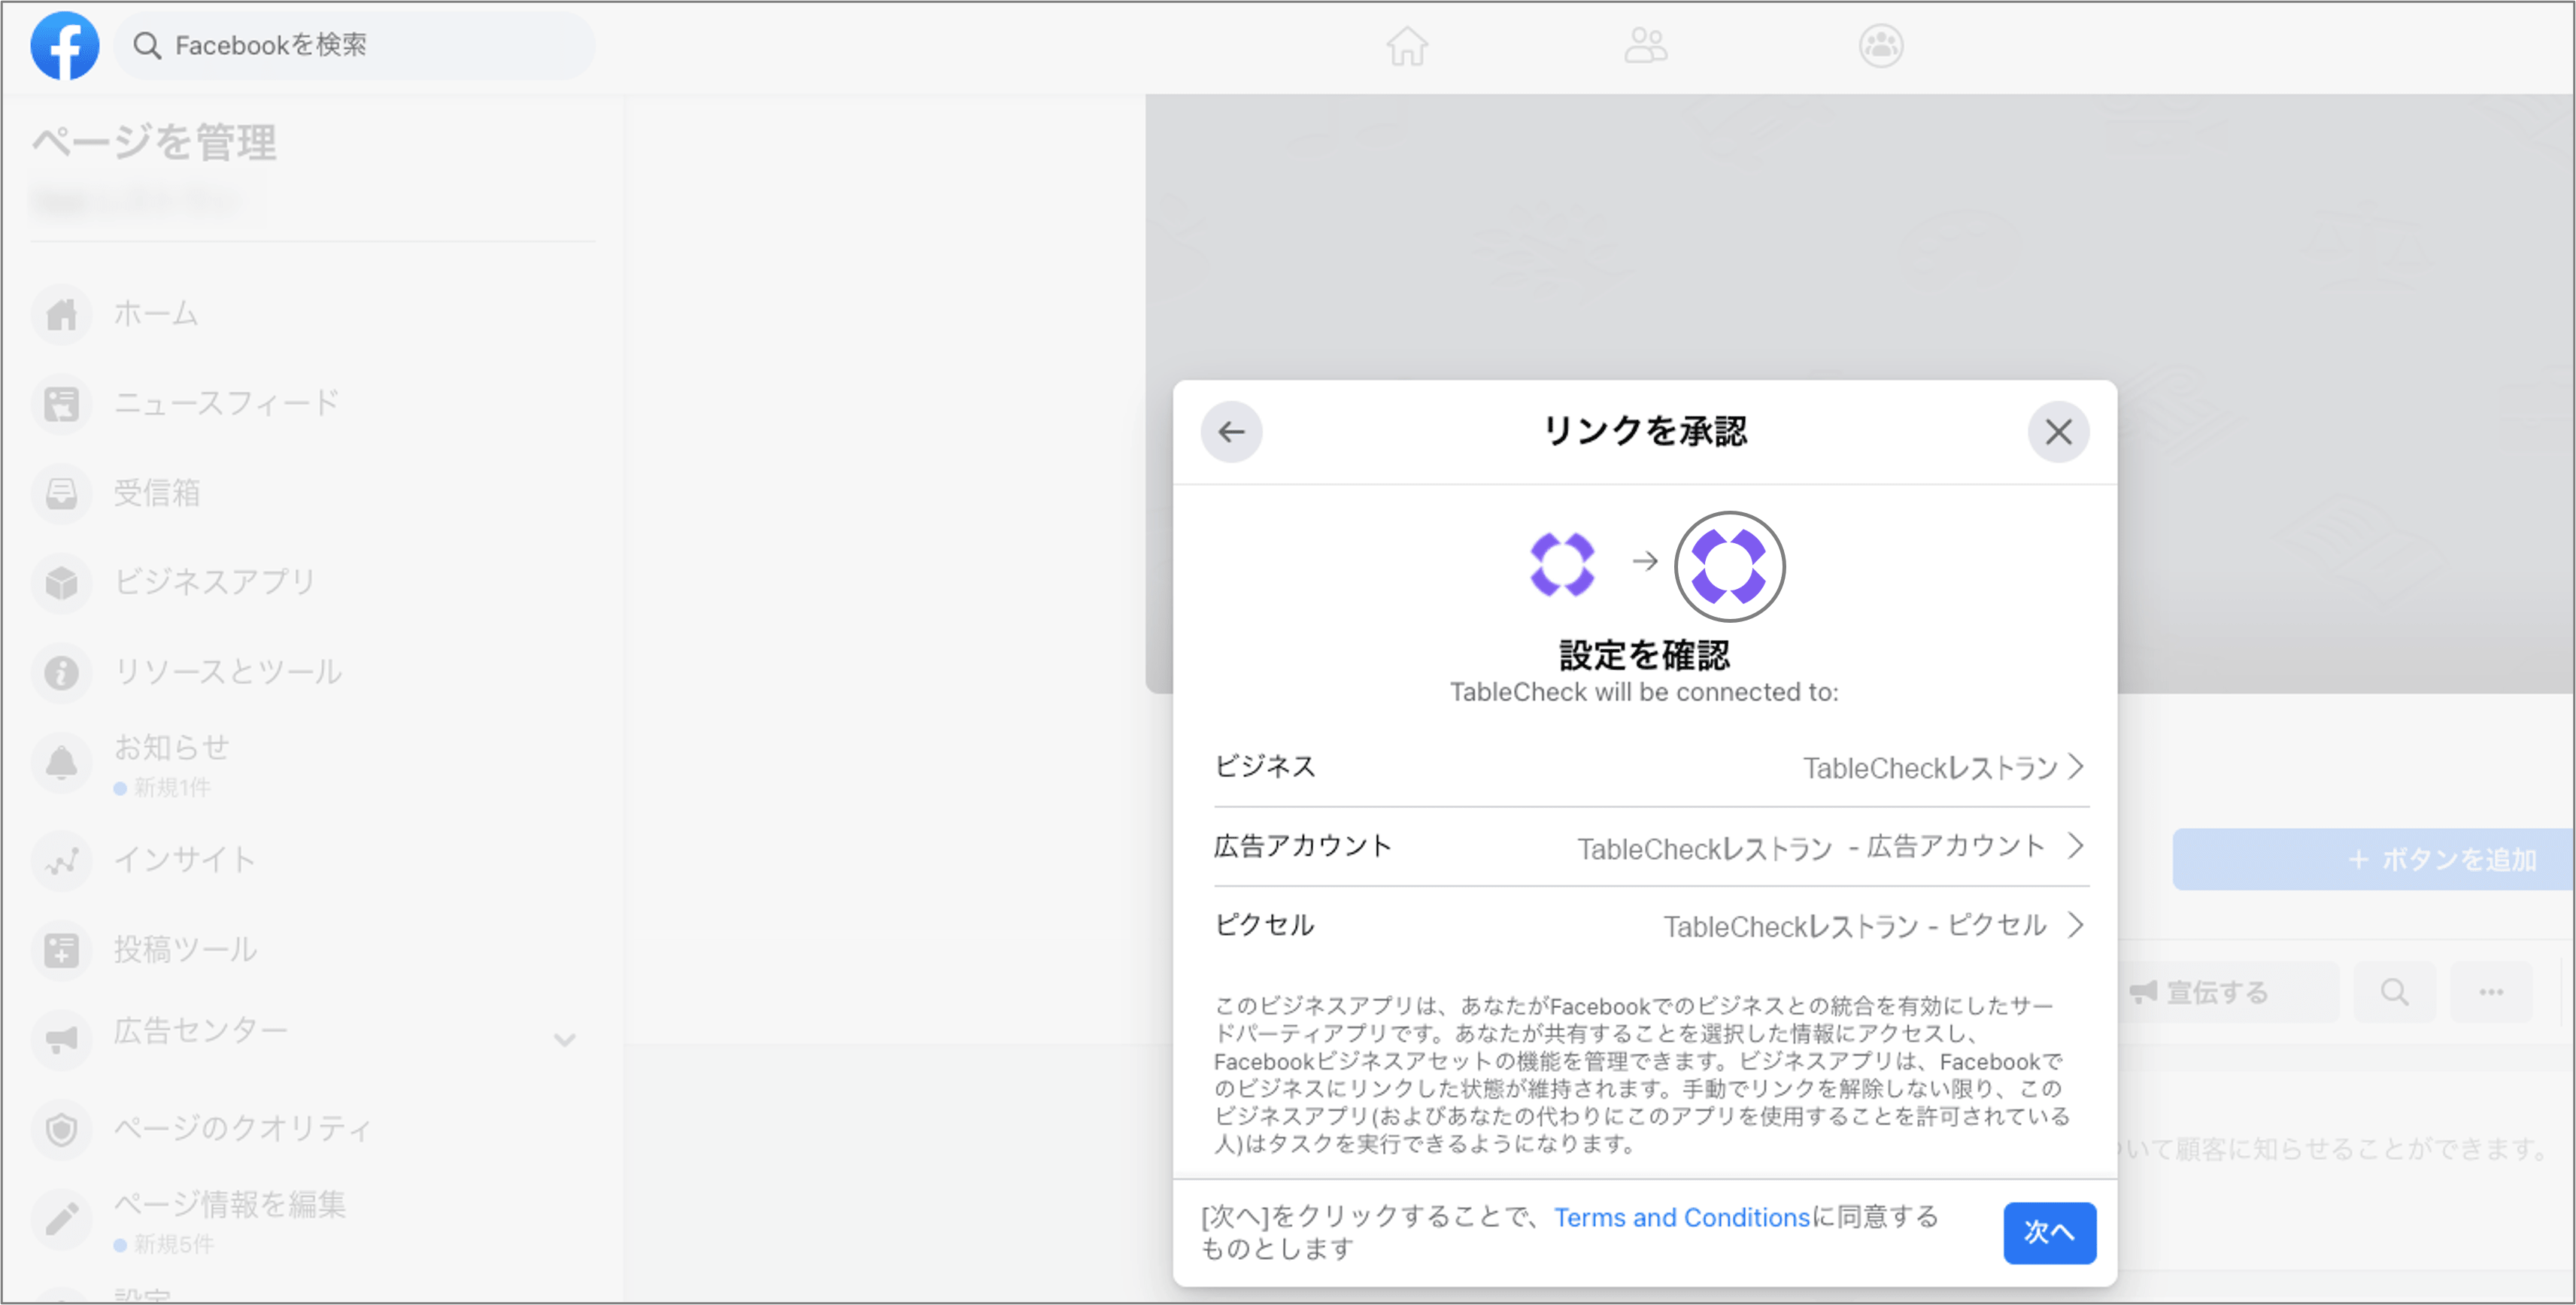Click the page search magnifier icon
2576x1305 pixels.
2394,992
